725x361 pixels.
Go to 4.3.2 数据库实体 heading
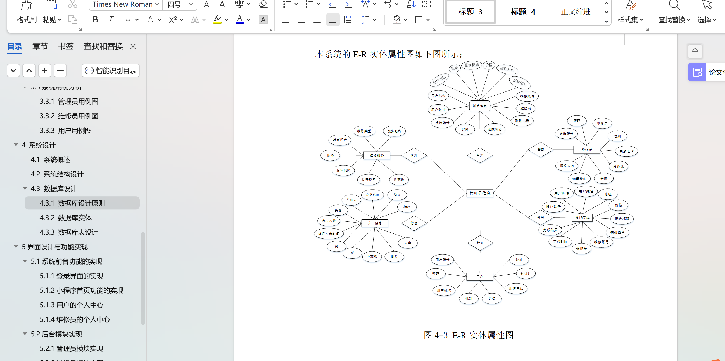pos(65,218)
